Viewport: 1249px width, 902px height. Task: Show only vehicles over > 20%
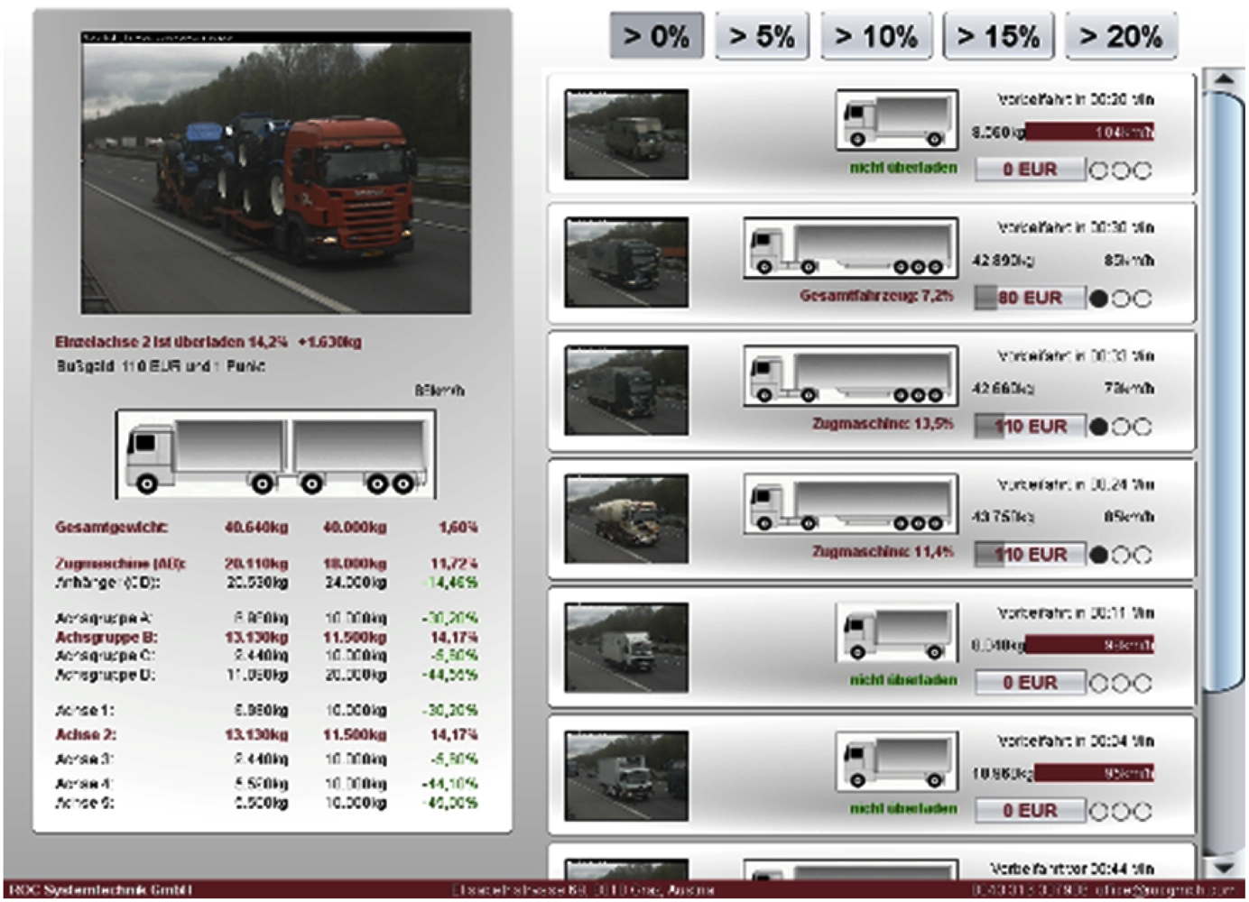click(x=1121, y=37)
